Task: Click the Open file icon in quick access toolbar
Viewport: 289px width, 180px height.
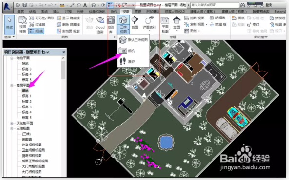Action: click(18, 5)
